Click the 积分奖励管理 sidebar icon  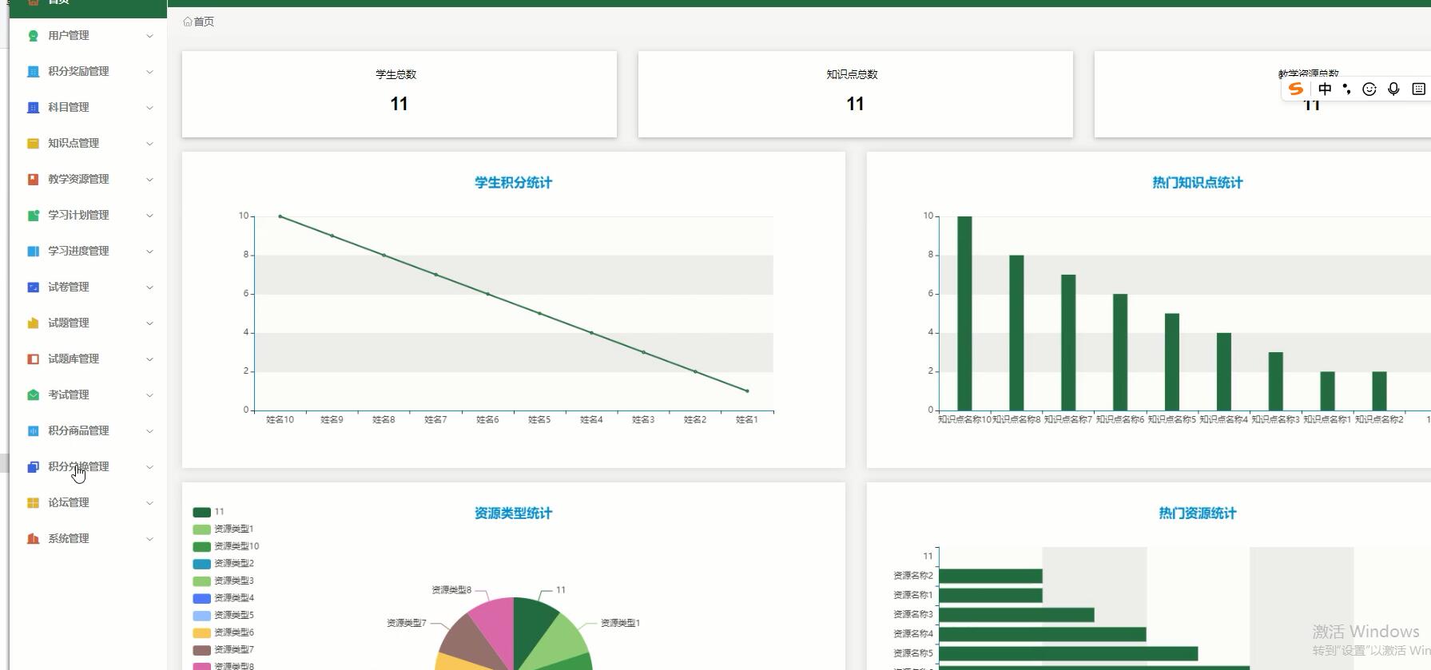(33, 72)
